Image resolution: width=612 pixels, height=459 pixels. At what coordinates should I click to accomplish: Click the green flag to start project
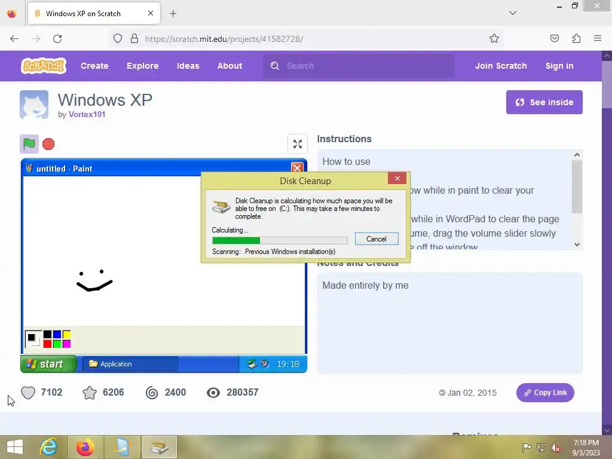[29, 144]
